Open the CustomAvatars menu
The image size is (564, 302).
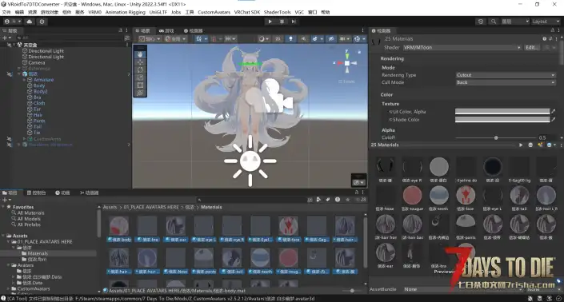[x=214, y=12]
